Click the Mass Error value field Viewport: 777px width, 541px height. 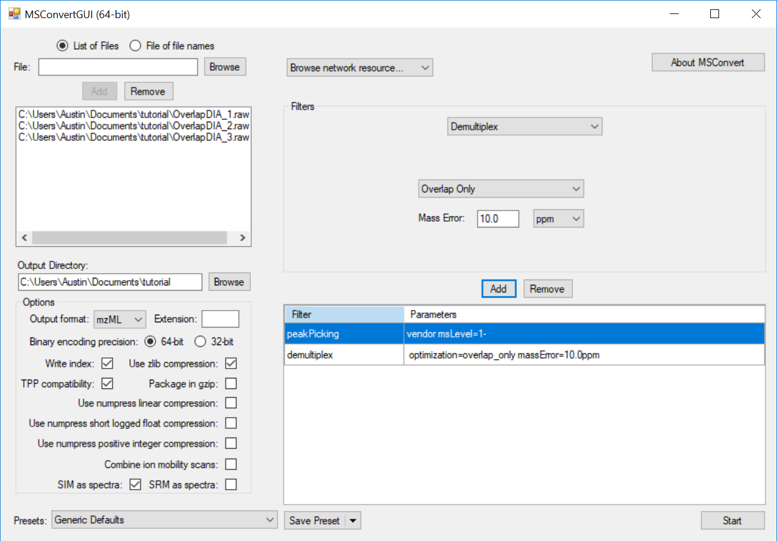(497, 219)
